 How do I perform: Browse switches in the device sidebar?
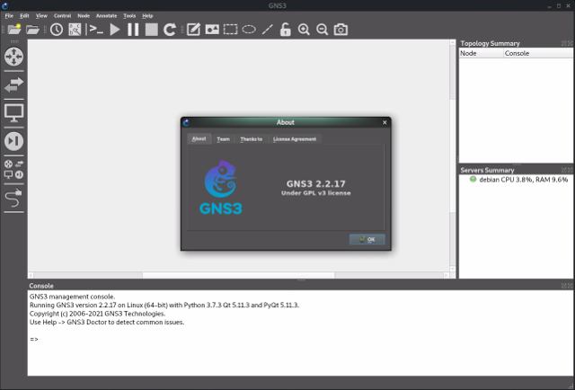(14, 84)
